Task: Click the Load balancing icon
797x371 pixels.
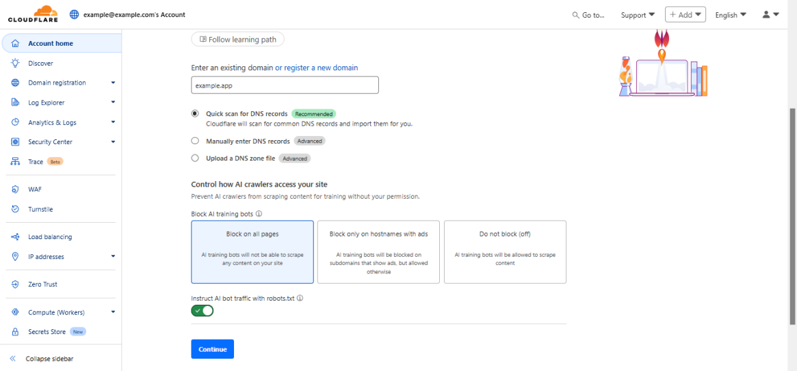Action: [x=15, y=236]
